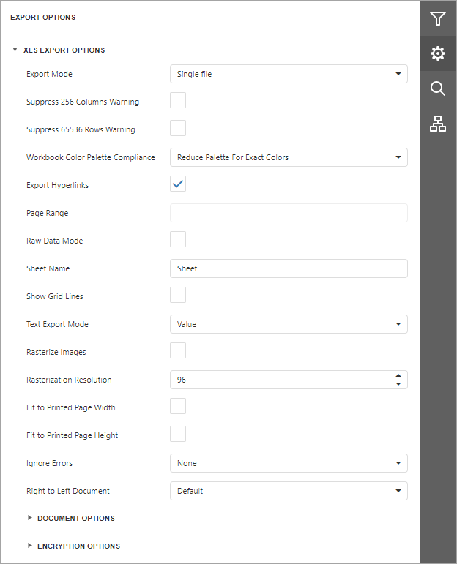Open the Parameters filter panel icon
The height and width of the screenshot is (564, 457).
438,18
